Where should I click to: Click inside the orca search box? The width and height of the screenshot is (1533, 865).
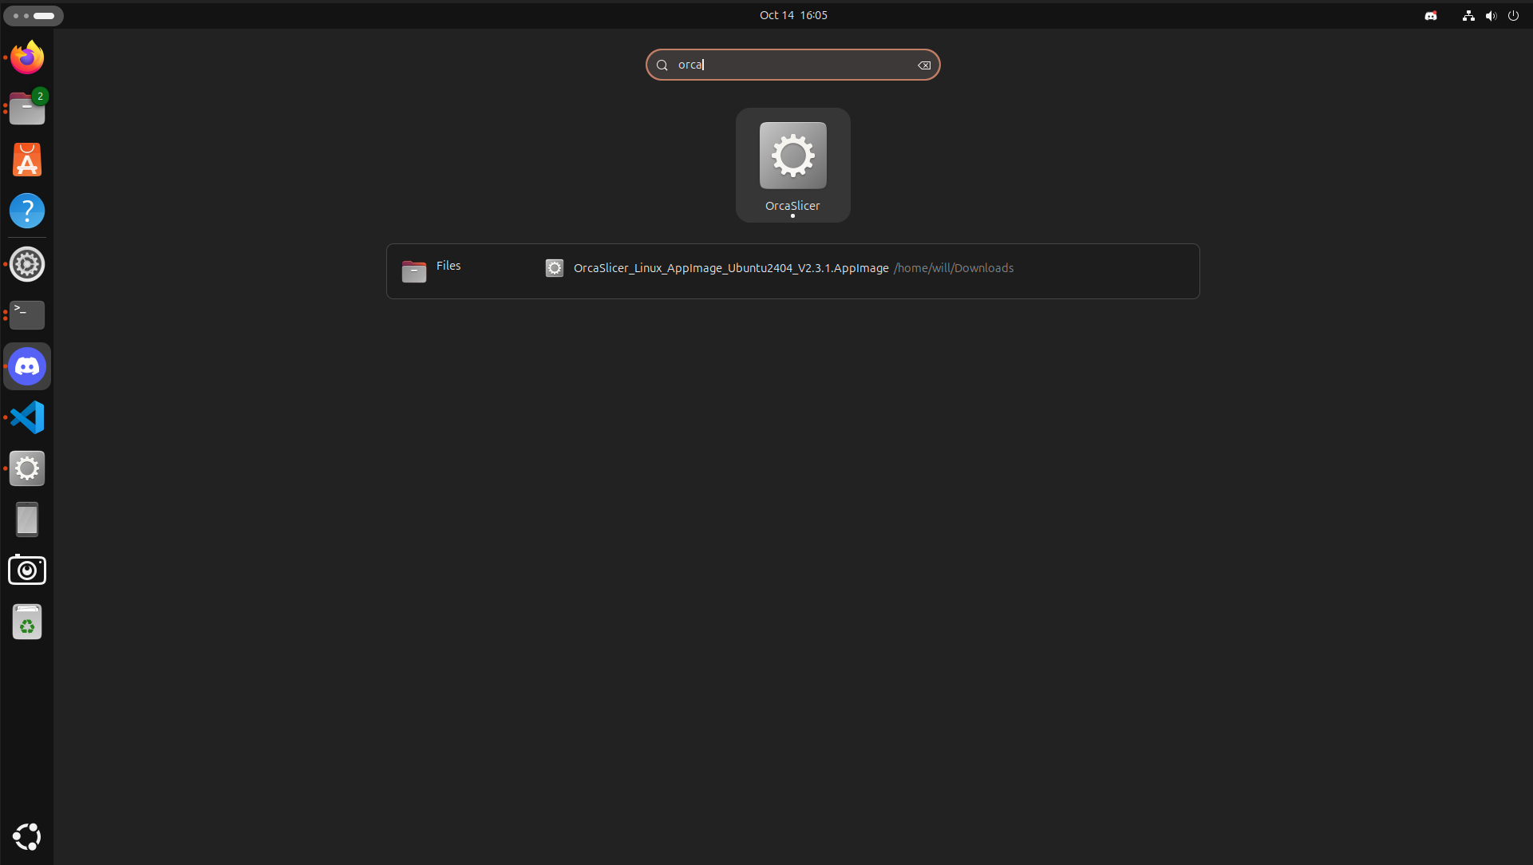click(790, 65)
